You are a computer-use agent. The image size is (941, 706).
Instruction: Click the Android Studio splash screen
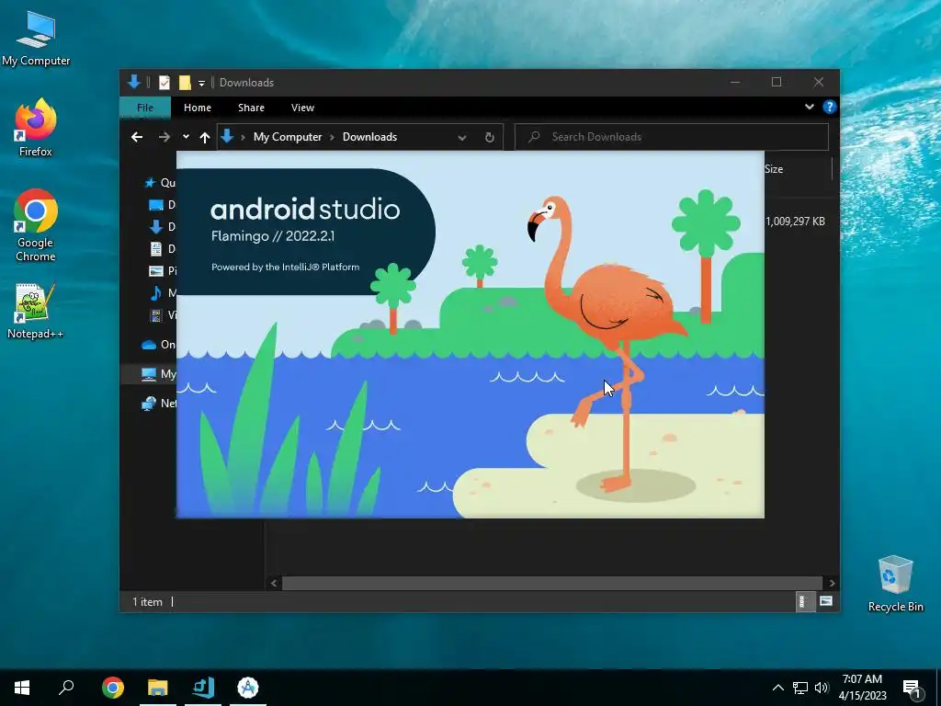click(x=470, y=335)
